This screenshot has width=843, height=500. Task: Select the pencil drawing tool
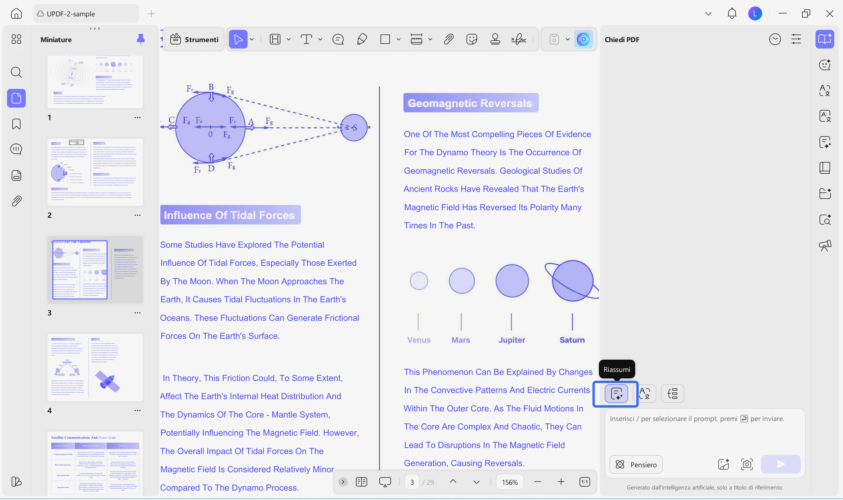click(x=362, y=39)
